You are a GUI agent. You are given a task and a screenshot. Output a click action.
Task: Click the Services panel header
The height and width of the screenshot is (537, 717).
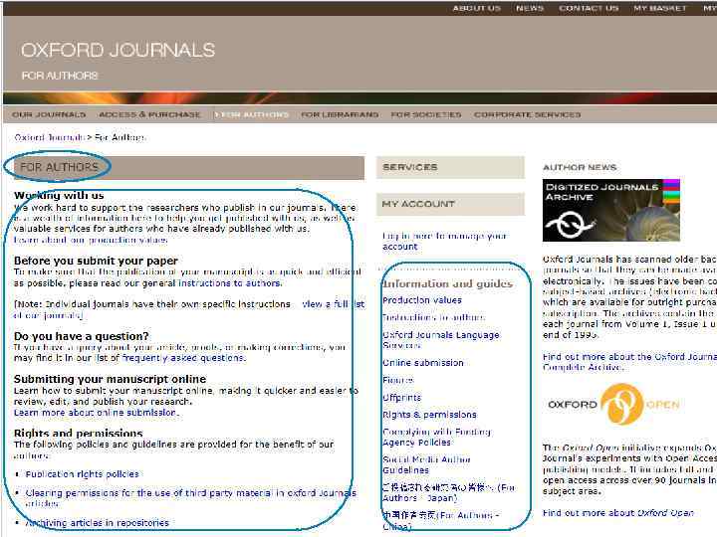pos(450,167)
